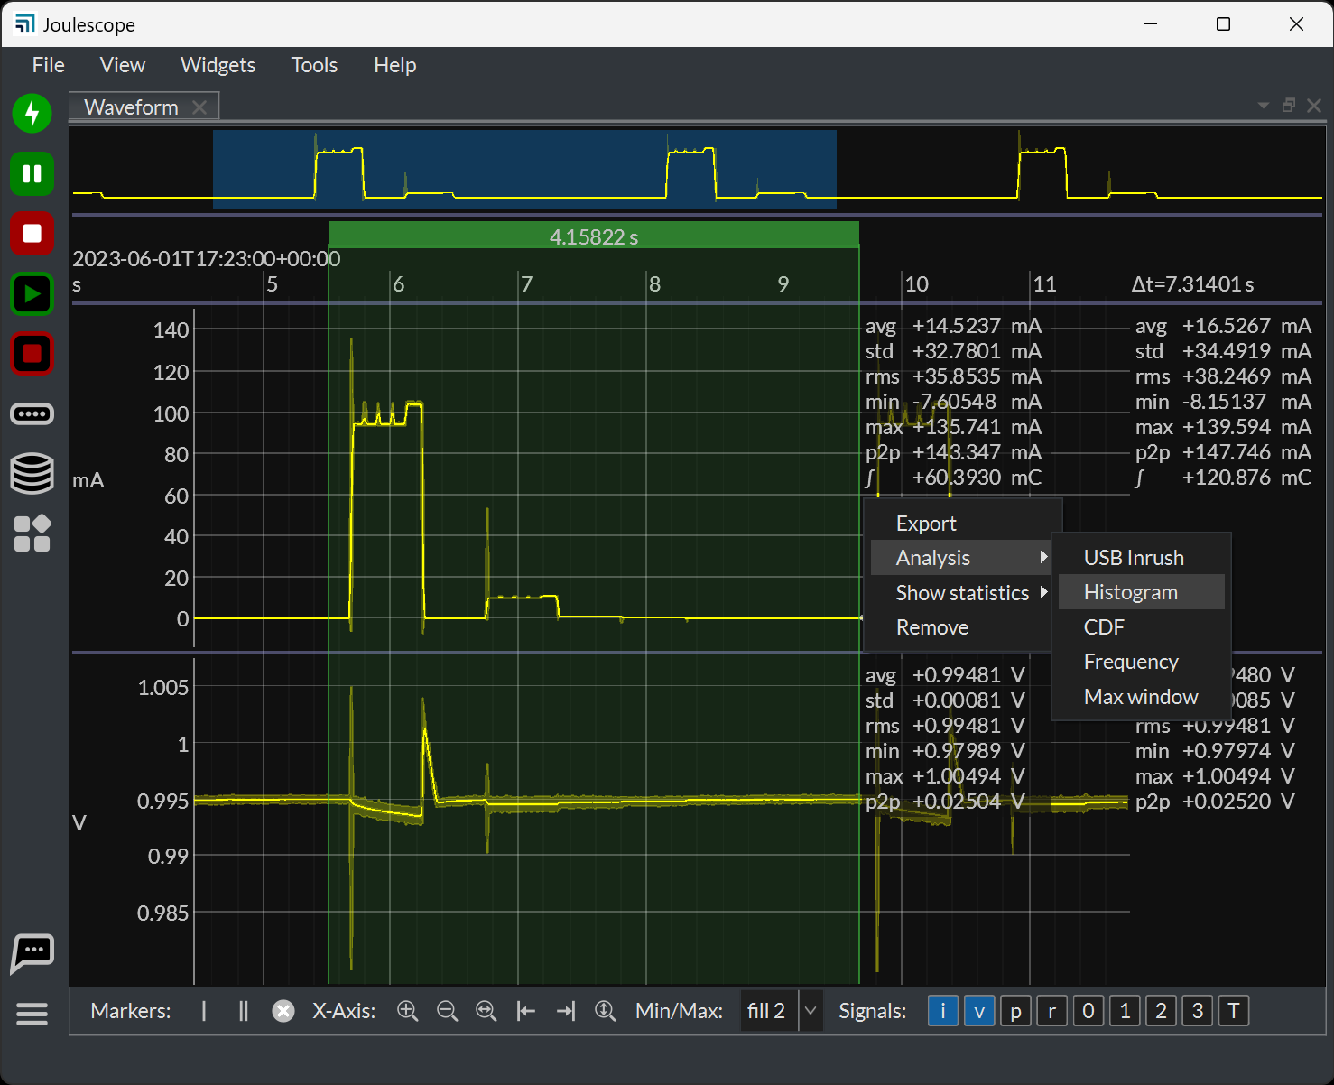Open the memory buffer icon in the sidebar
1334x1085 pixels.
click(x=32, y=414)
